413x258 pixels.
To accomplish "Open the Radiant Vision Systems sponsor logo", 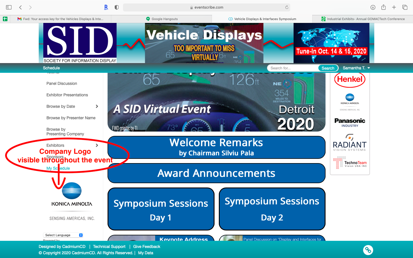I will coord(350,142).
